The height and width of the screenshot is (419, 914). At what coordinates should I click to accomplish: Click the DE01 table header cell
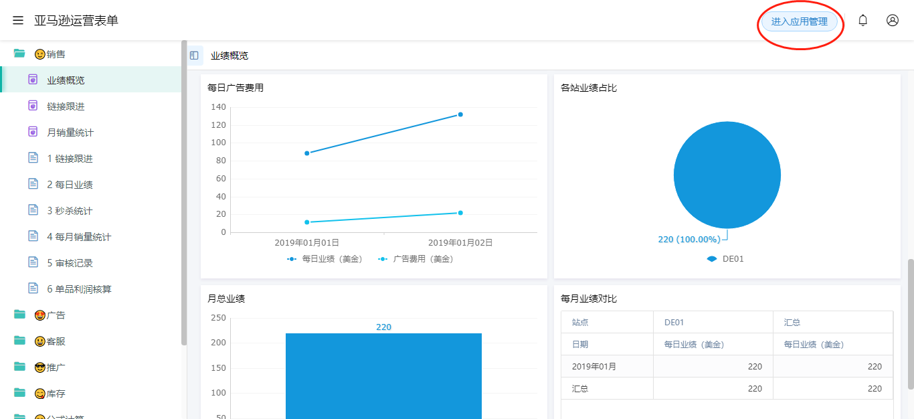click(x=713, y=322)
